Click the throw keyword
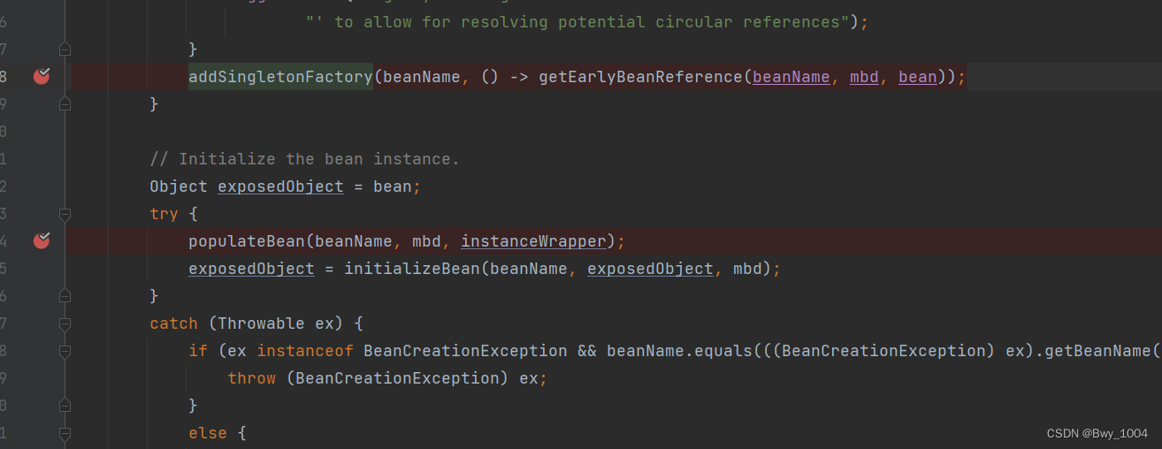1162x449 pixels. pyautogui.click(x=251, y=378)
